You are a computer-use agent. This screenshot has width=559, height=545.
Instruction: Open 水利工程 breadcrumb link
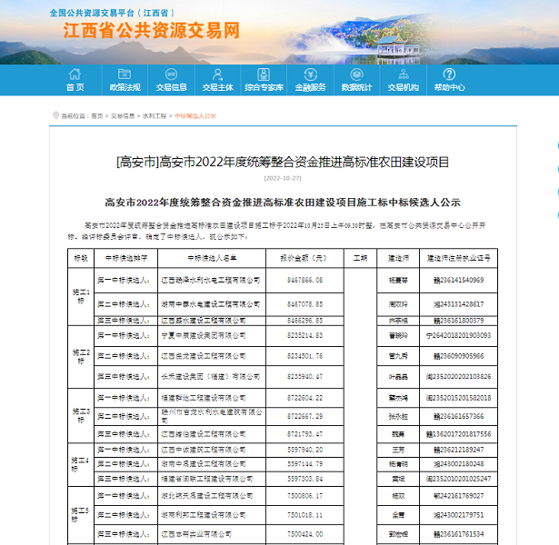(155, 116)
